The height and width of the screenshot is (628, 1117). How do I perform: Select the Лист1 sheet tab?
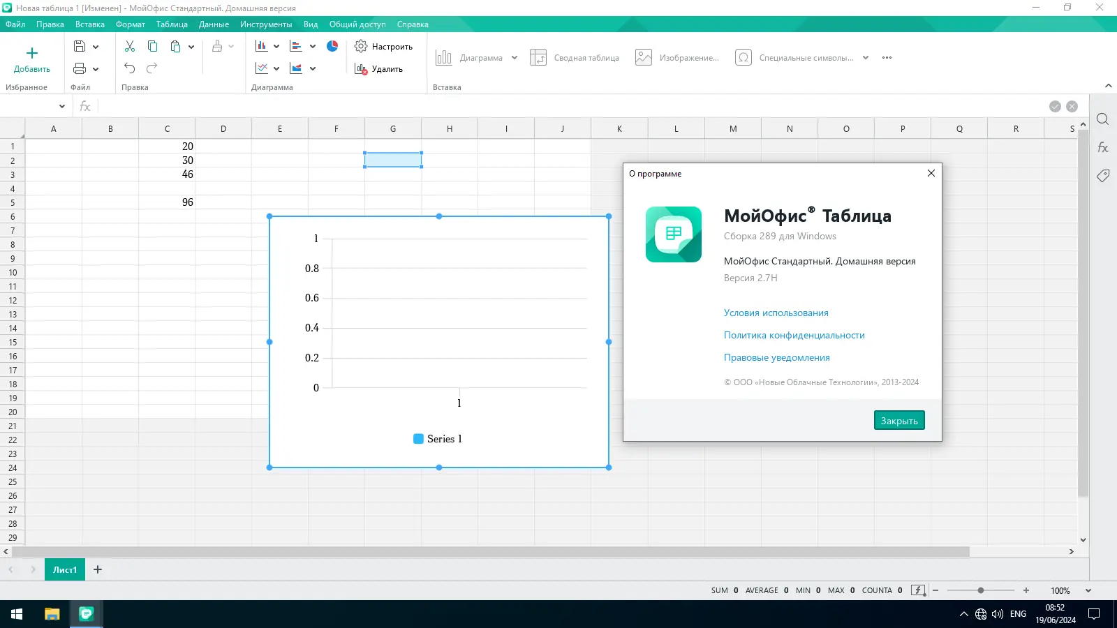tap(65, 569)
